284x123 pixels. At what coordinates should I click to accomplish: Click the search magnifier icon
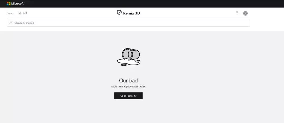(x=11, y=23)
